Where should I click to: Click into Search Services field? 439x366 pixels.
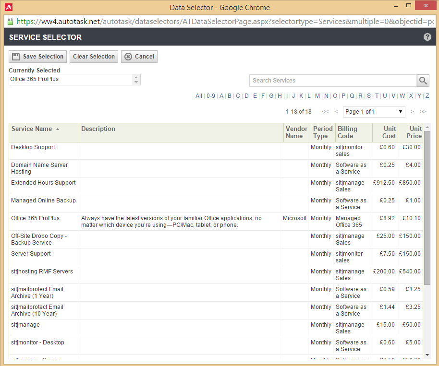coord(333,81)
